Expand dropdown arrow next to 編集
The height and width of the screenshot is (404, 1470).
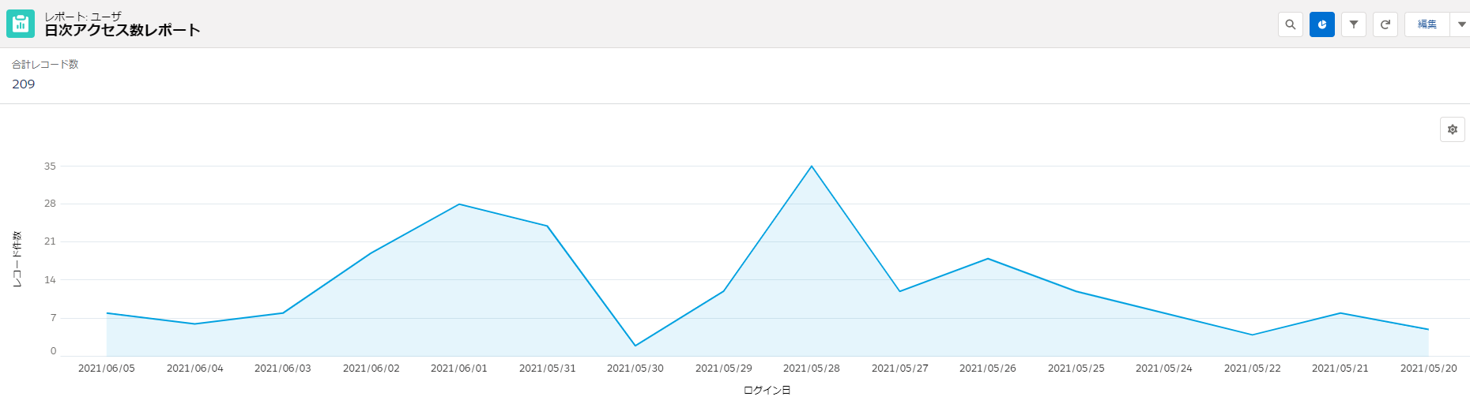click(x=1461, y=24)
